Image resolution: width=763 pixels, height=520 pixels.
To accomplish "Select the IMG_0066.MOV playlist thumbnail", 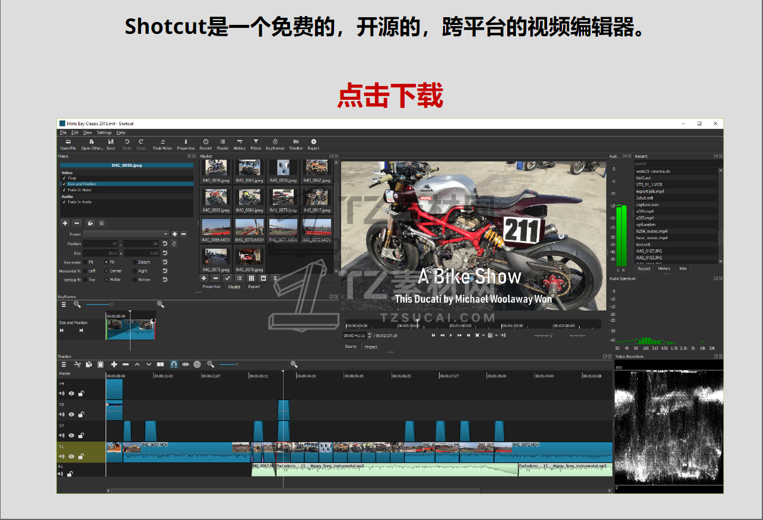I will [x=216, y=229].
